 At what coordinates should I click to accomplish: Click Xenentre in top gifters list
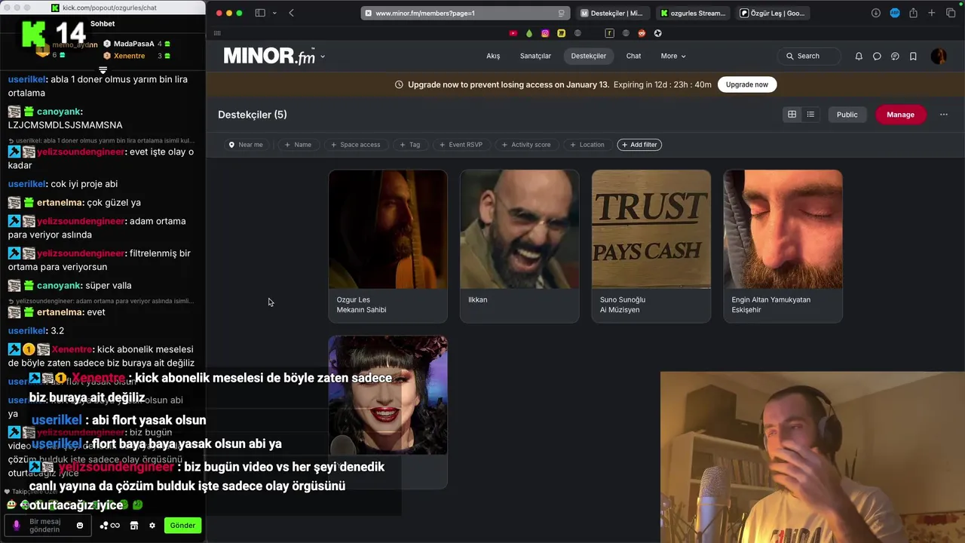(129, 56)
